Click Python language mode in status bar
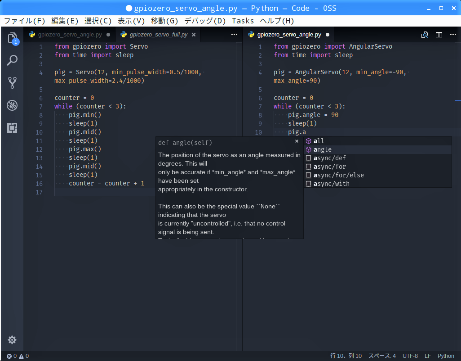This screenshot has width=461, height=361. [446, 356]
